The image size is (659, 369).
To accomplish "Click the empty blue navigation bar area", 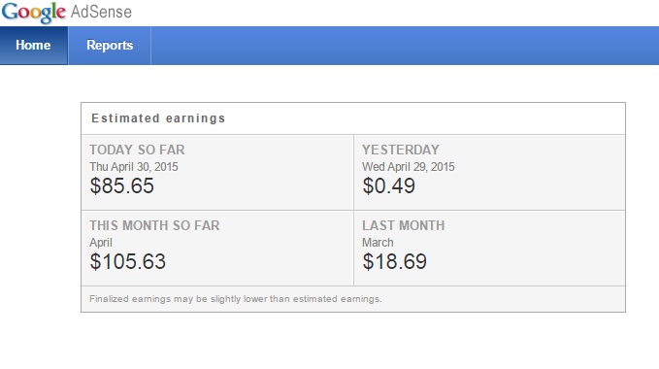I will tap(405, 46).
